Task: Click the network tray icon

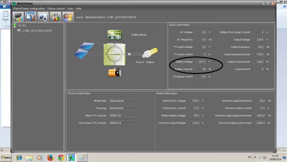Action: pos(265,157)
